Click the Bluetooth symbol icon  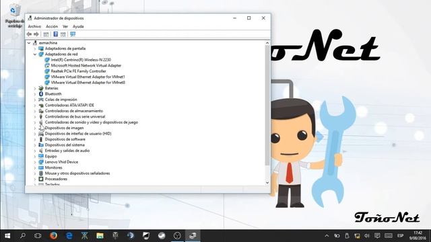[x=41, y=94]
